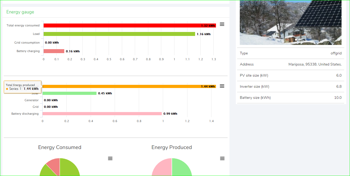Open the Energy Produced pie chart menu
The width and height of the screenshot is (350, 176).
point(222,158)
